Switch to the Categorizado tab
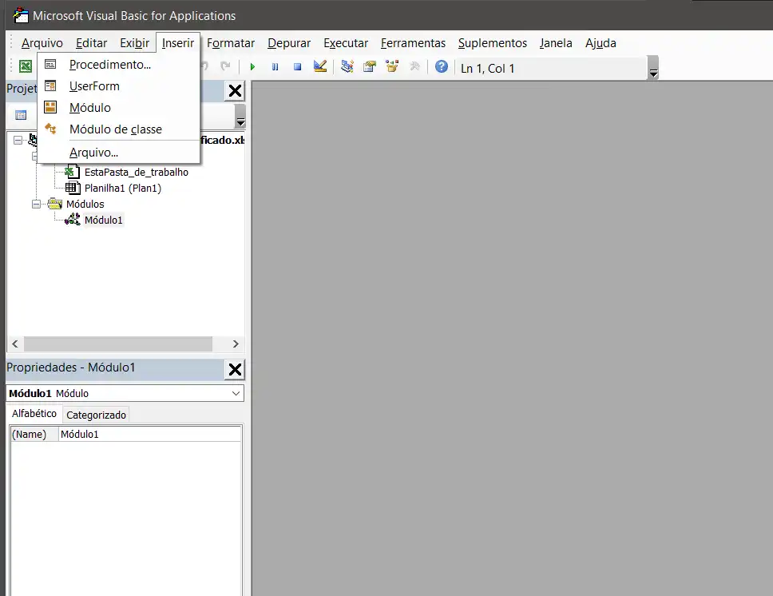The image size is (773, 596). coord(96,415)
